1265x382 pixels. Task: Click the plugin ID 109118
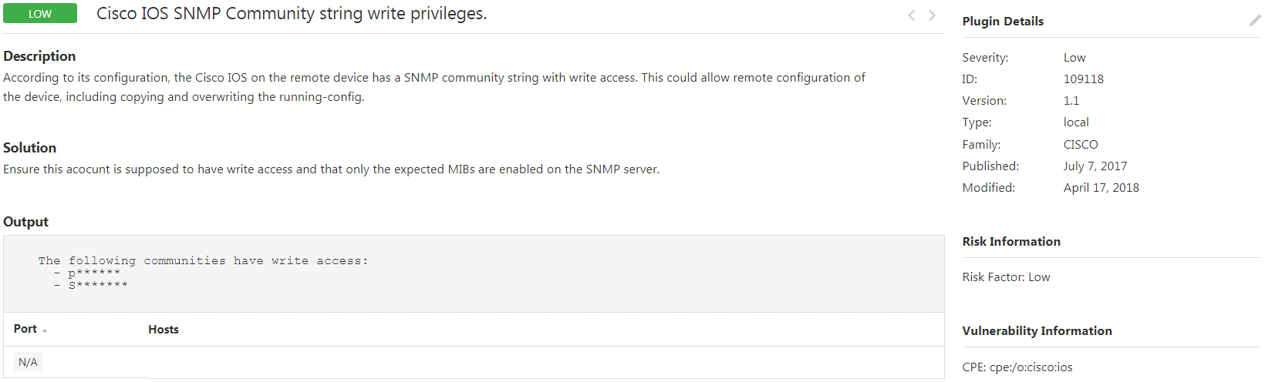pos(1084,79)
